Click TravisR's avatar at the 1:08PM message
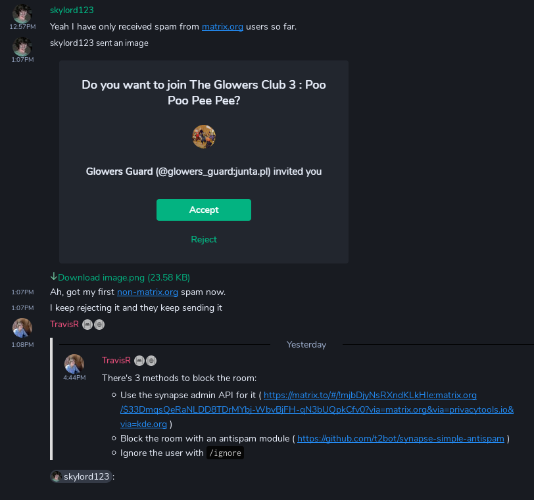The width and height of the screenshot is (534, 500). point(22,328)
